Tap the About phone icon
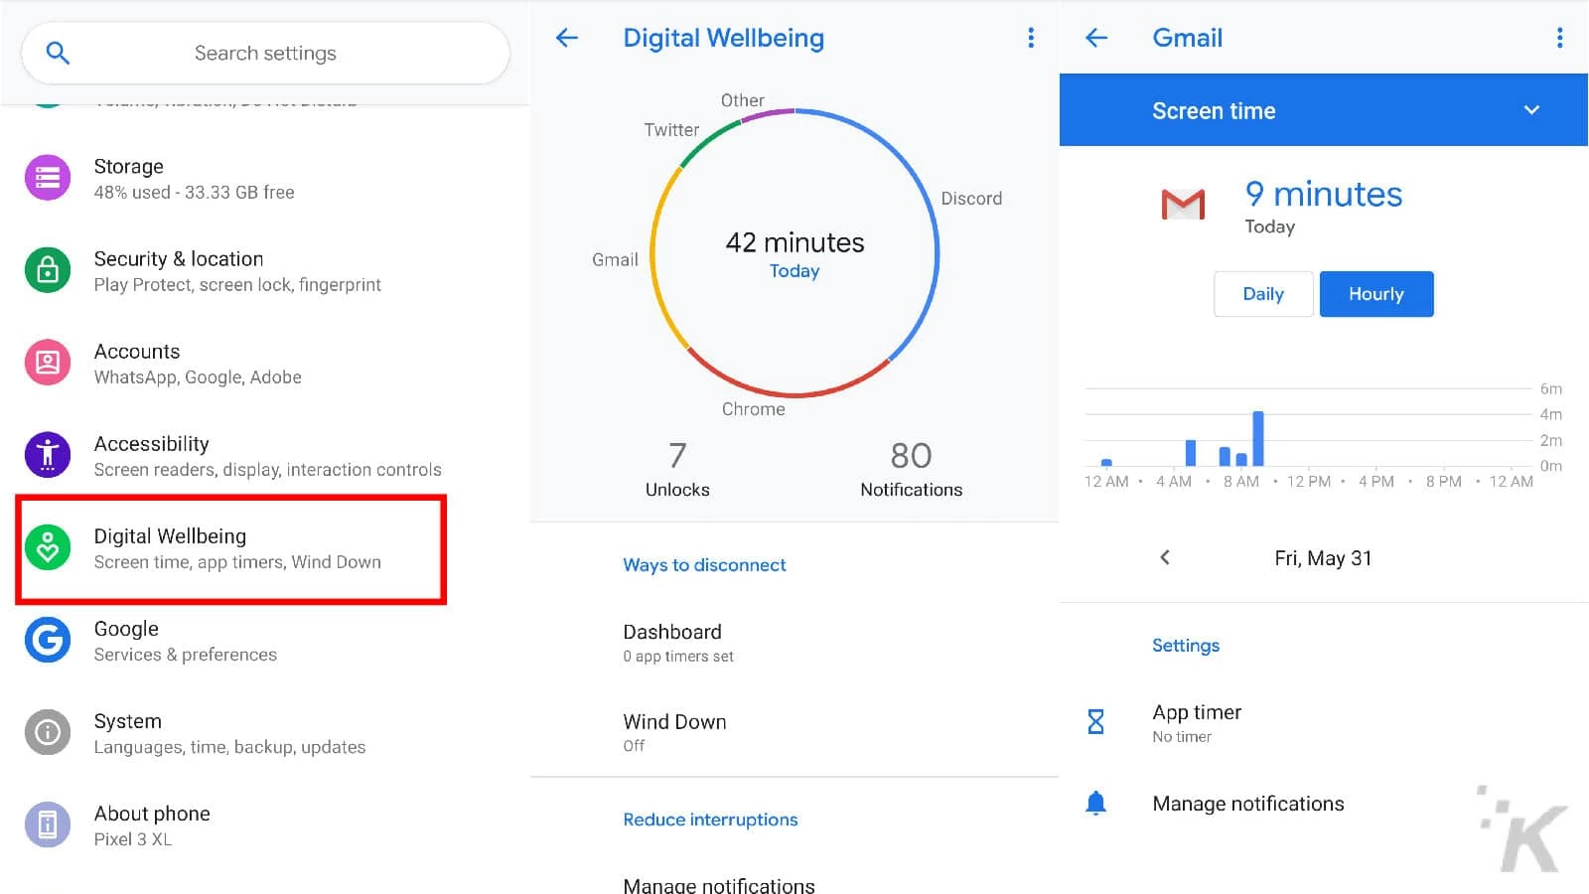Image resolution: width=1589 pixels, height=894 pixels. (x=48, y=824)
